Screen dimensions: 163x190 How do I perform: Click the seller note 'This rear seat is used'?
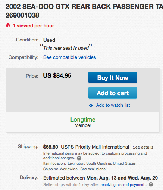[x=66, y=48]
